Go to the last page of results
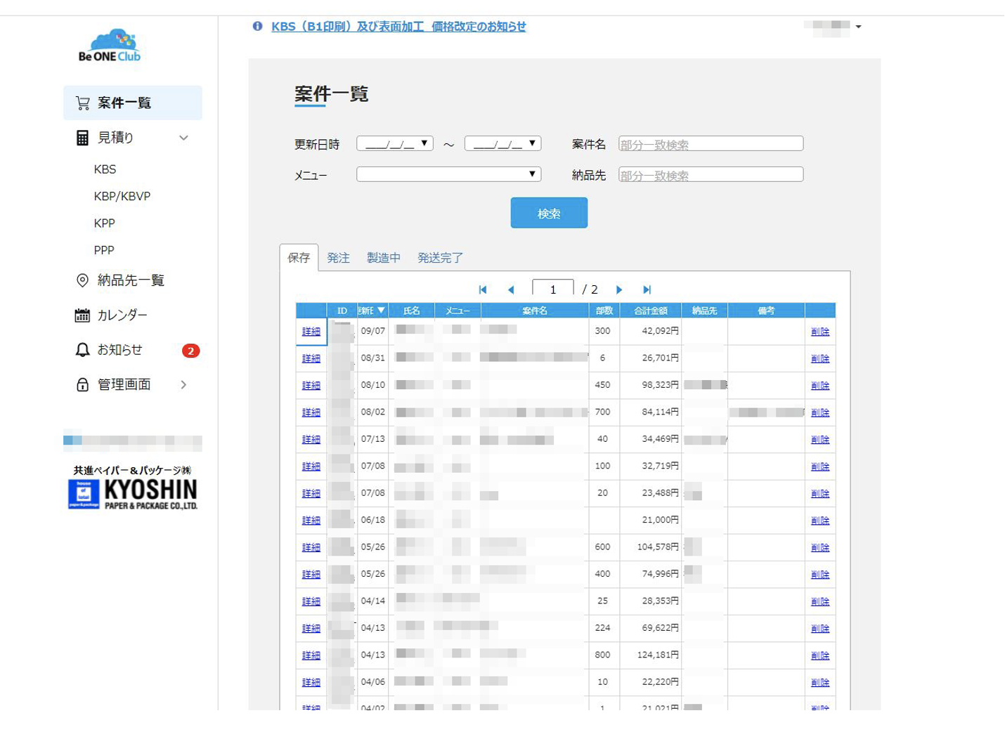The height and width of the screenshot is (732, 1005). pos(647,290)
